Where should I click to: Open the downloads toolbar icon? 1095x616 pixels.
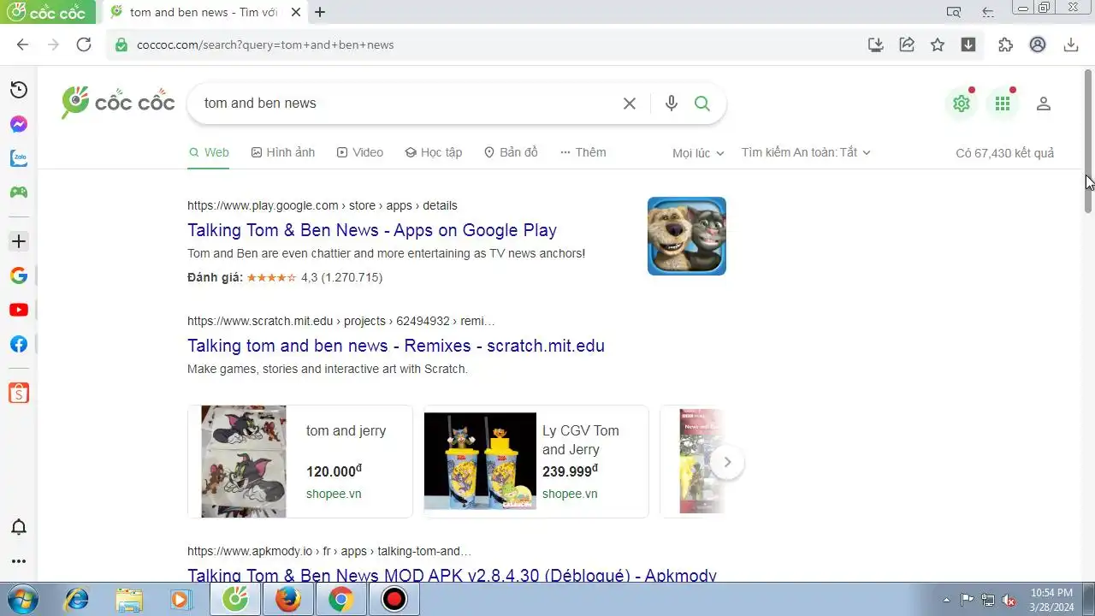click(x=1070, y=44)
